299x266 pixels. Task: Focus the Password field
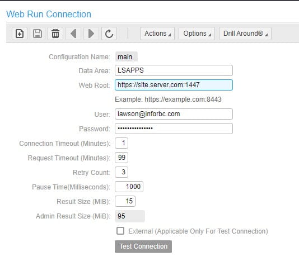coord(174,129)
